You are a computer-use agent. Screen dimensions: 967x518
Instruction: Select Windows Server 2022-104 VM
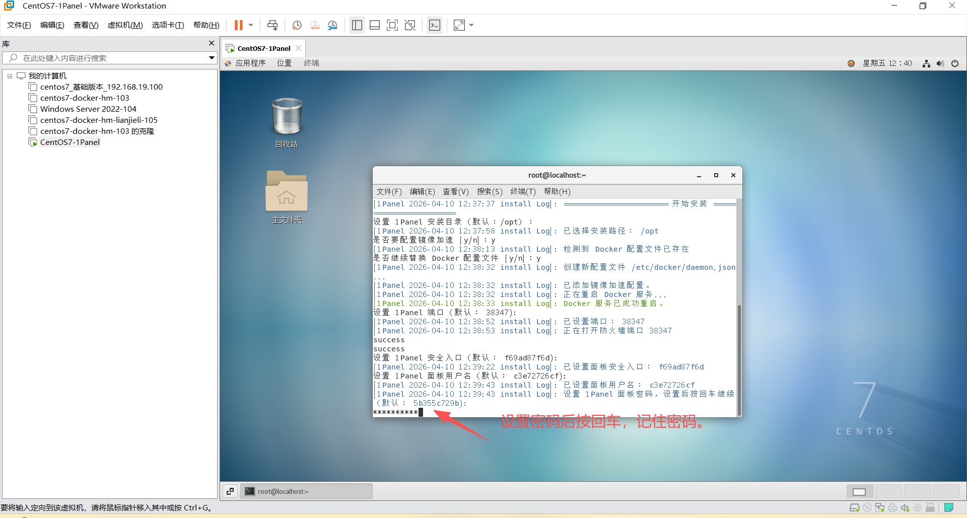[x=83, y=109]
